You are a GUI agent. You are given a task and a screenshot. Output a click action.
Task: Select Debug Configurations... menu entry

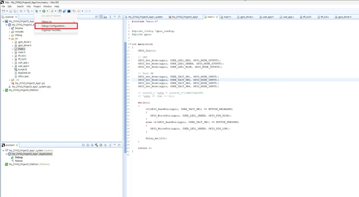click(x=53, y=26)
